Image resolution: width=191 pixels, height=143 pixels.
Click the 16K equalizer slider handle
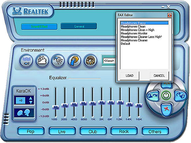(x=139, y=105)
